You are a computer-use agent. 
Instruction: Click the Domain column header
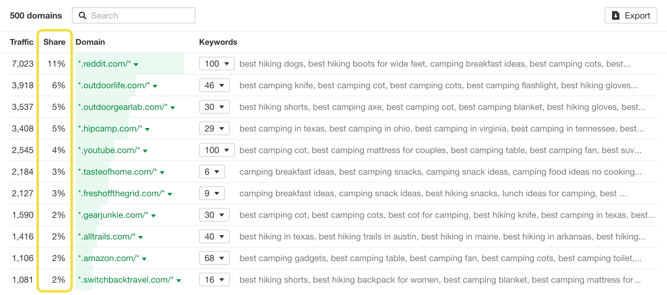point(90,42)
